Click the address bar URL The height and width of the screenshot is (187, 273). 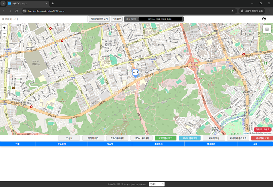coord(46,11)
